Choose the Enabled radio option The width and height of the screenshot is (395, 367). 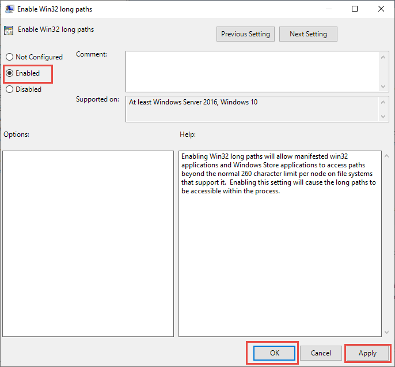coord(9,73)
